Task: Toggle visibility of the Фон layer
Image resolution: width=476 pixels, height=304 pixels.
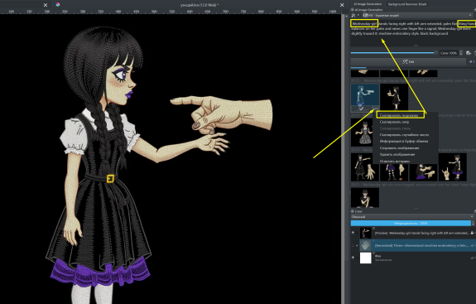Action: (x=353, y=258)
